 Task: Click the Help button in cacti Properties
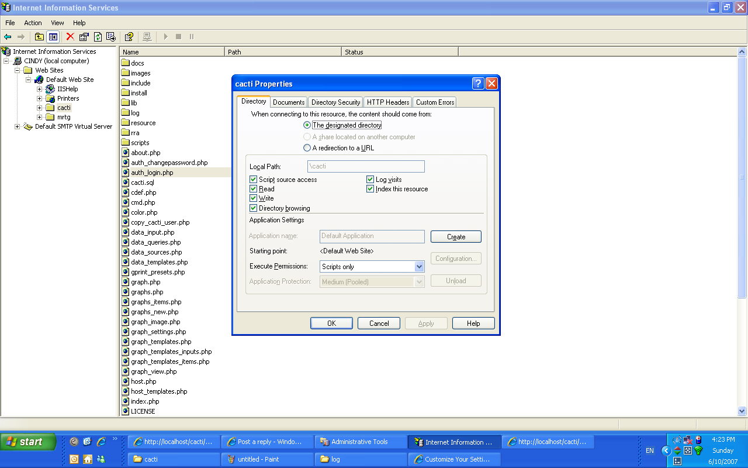(473, 324)
